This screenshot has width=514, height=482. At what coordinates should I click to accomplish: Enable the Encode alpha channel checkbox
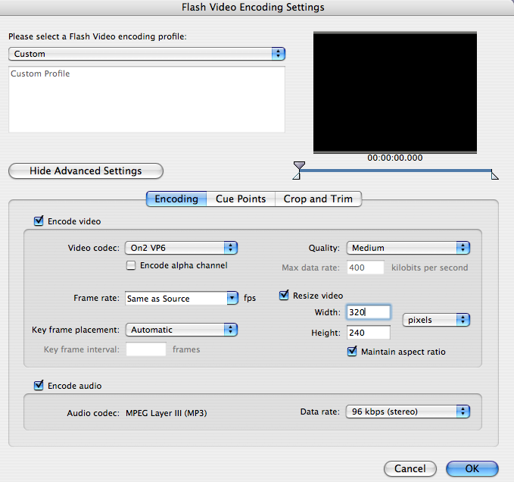[131, 265]
